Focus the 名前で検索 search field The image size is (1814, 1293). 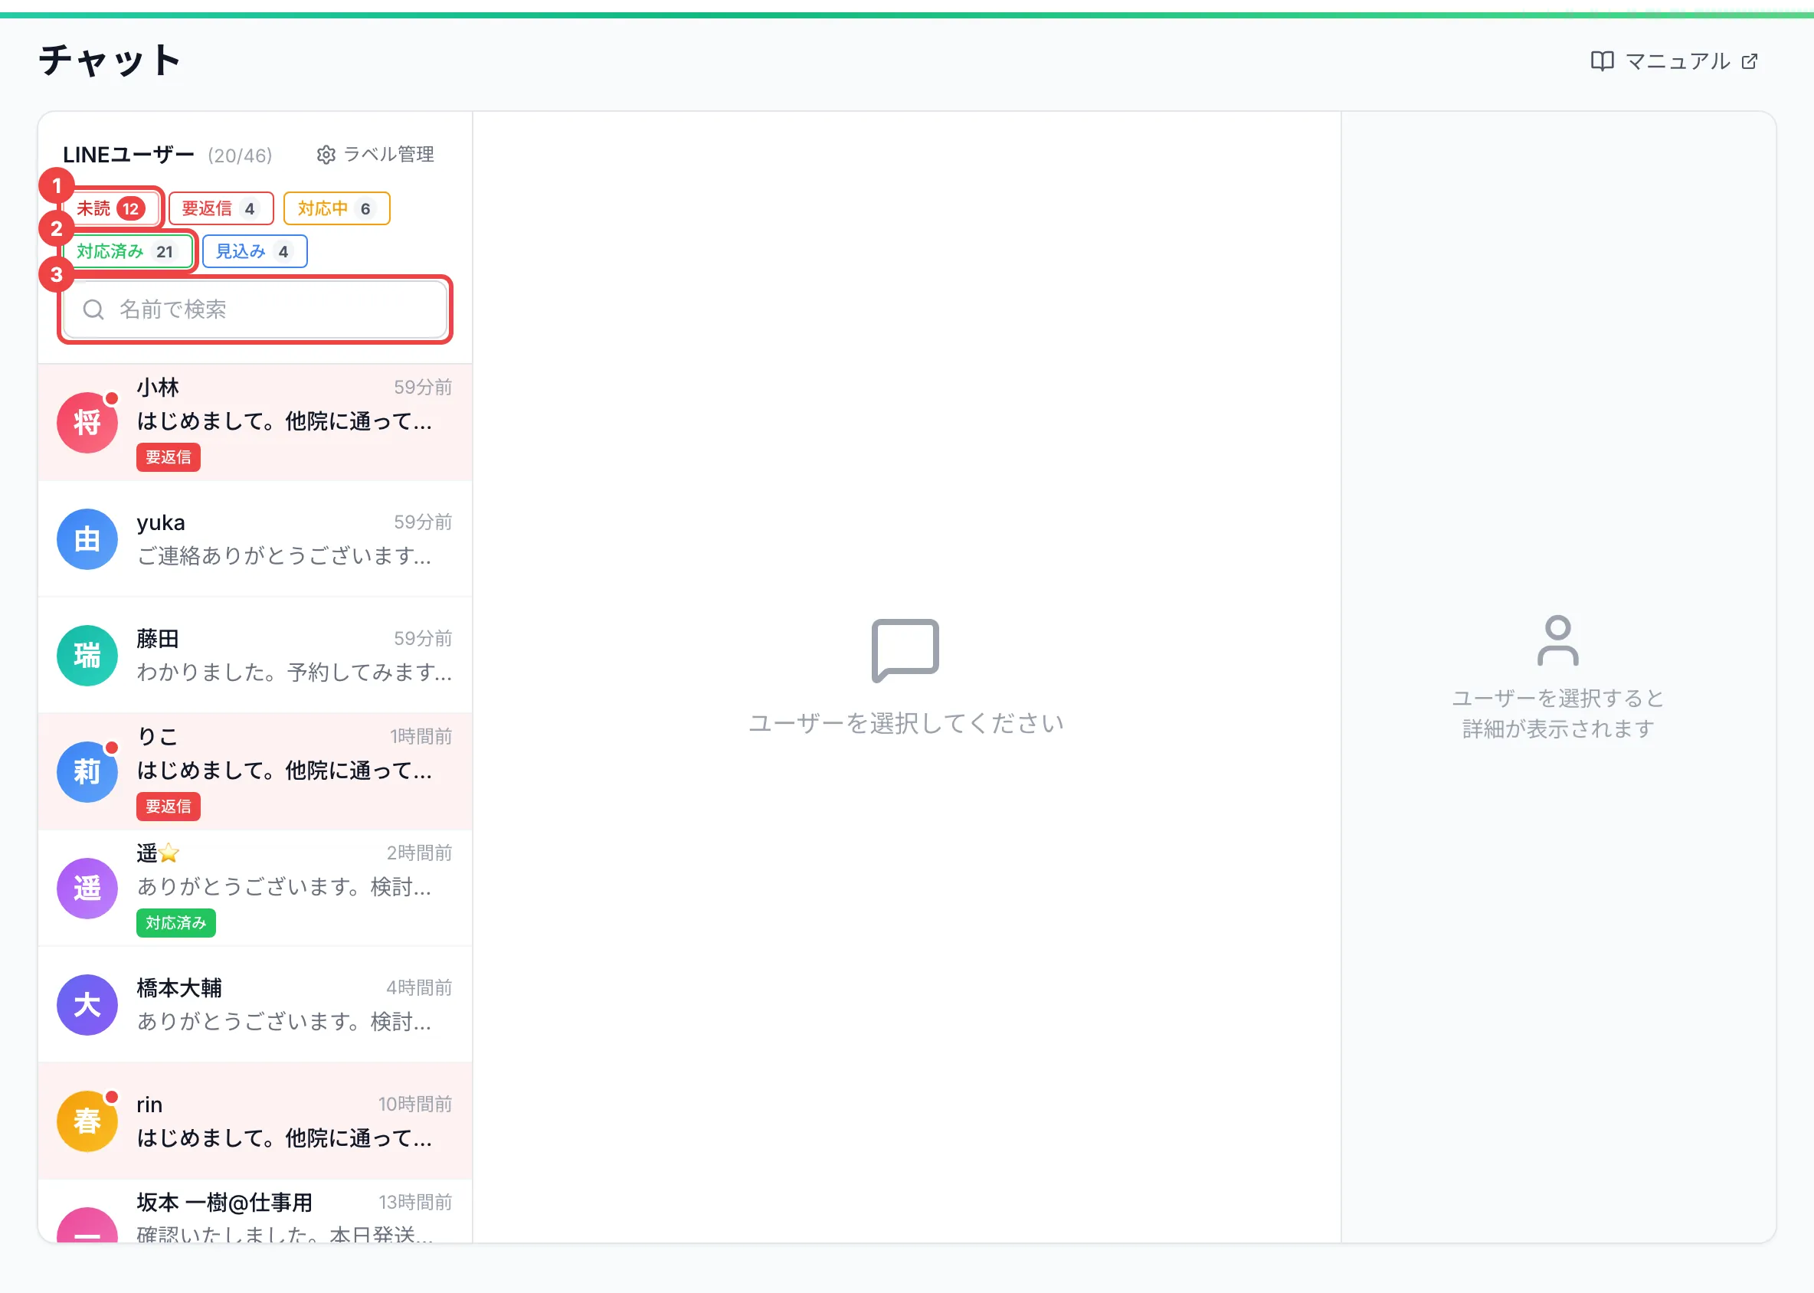(255, 309)
